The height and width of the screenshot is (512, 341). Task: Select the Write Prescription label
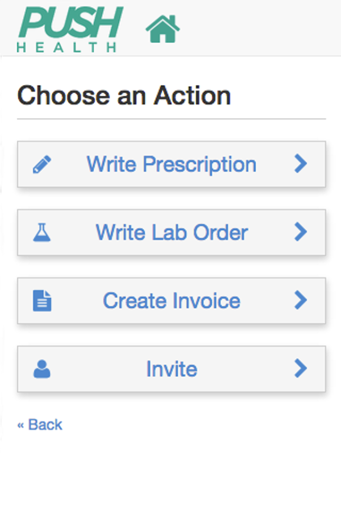(x=171, y=164)
